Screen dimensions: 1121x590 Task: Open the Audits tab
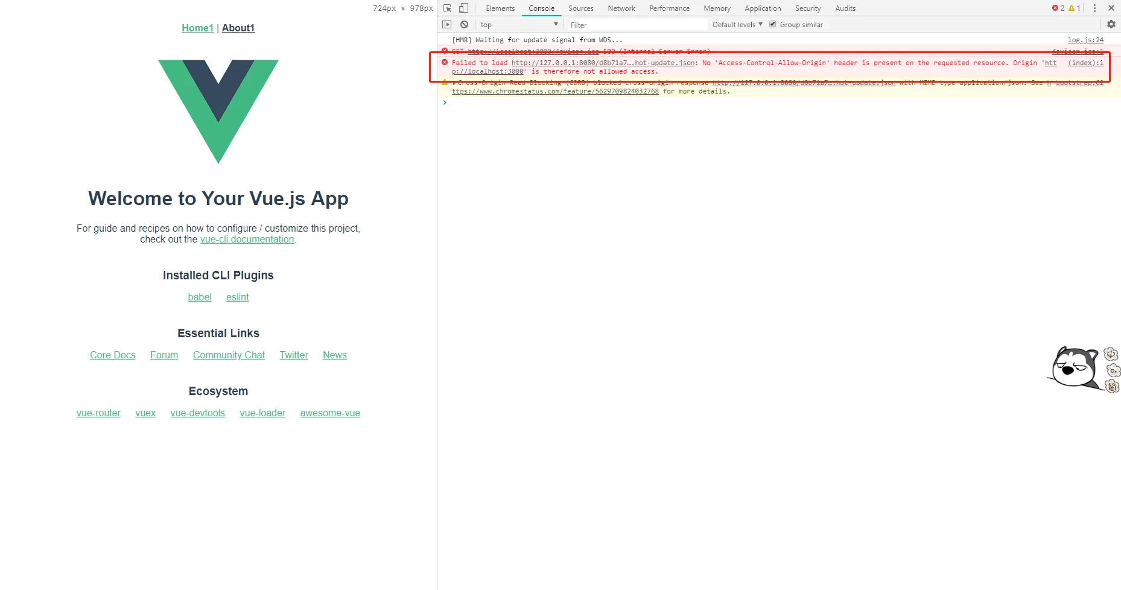coord(845,8)
